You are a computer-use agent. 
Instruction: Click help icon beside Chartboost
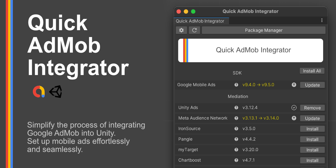tap(236, 160)
